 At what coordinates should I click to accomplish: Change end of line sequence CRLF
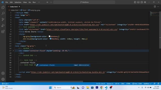[x=123, y=83]
